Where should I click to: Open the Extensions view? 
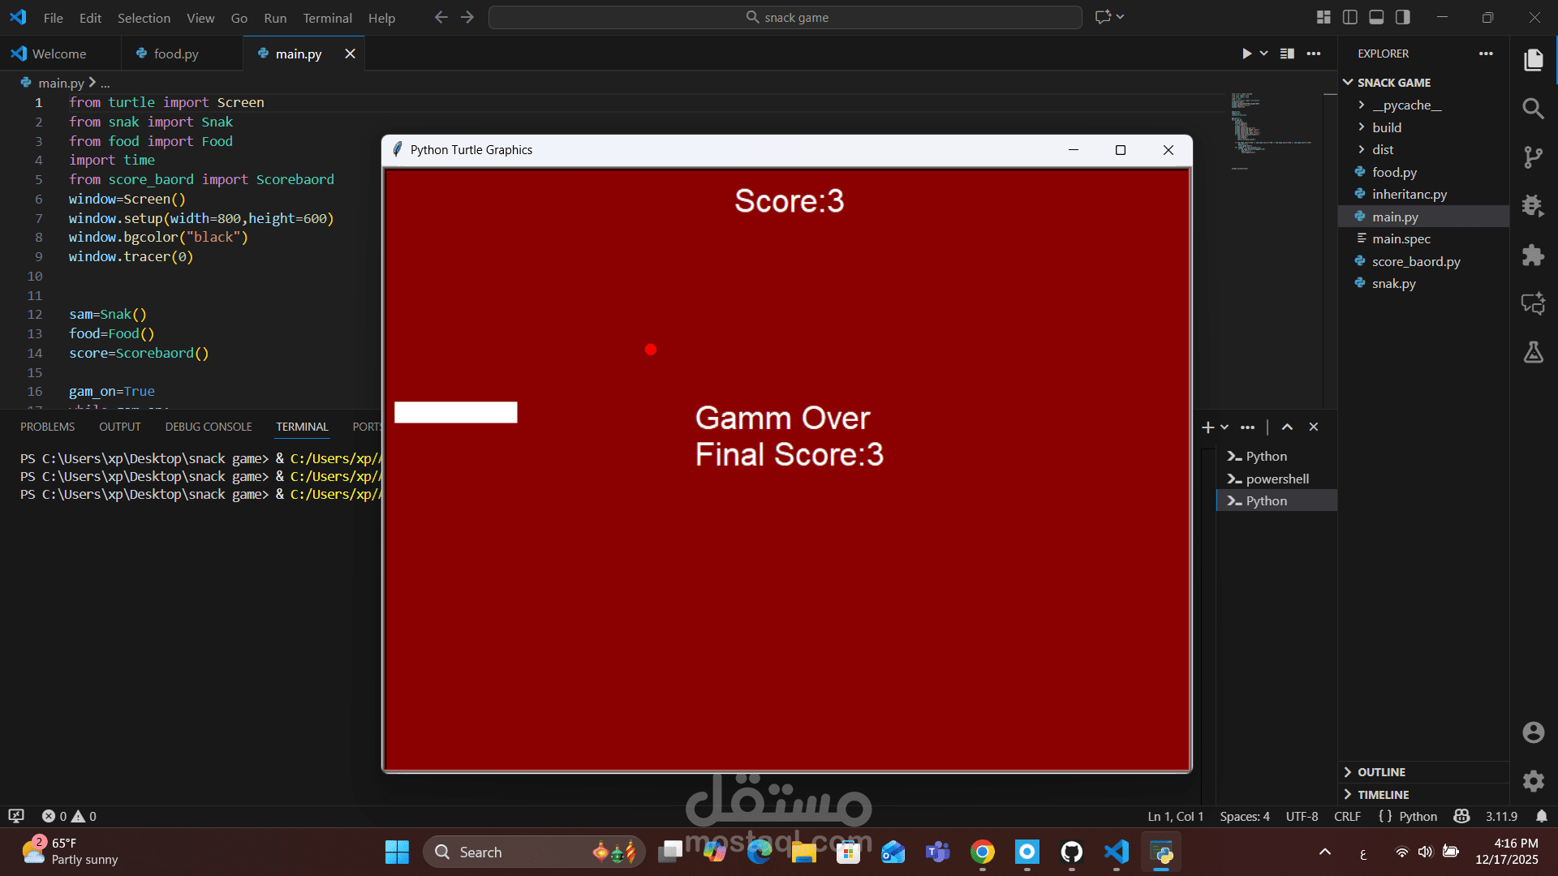pos(1533,255)
